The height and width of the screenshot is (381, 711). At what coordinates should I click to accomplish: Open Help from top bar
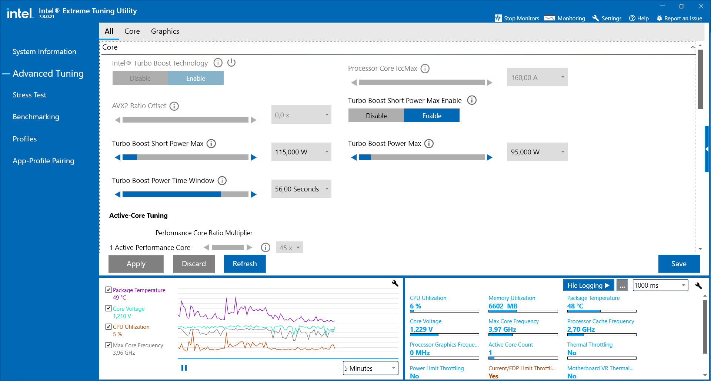point(639,18)
